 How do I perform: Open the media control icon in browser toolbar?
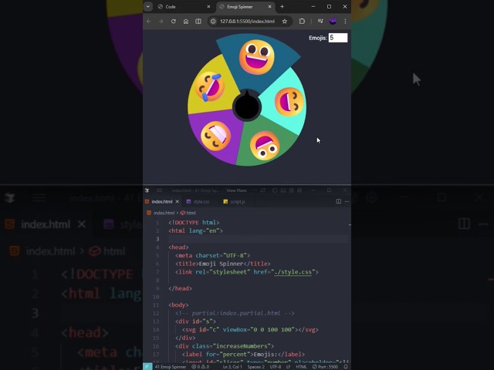[x=320, y=21]
